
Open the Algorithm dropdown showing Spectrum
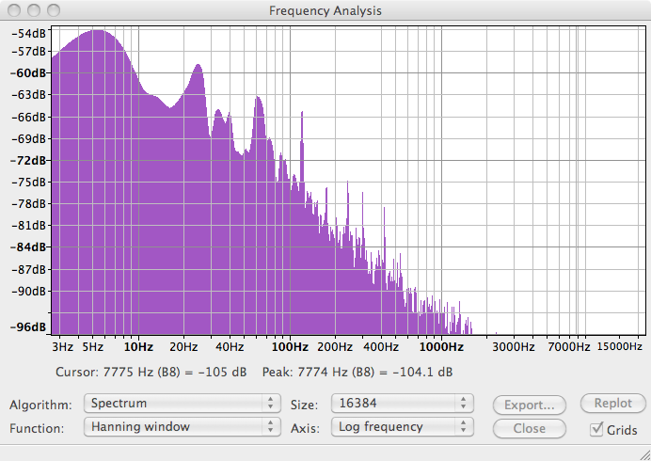(182, 404)
